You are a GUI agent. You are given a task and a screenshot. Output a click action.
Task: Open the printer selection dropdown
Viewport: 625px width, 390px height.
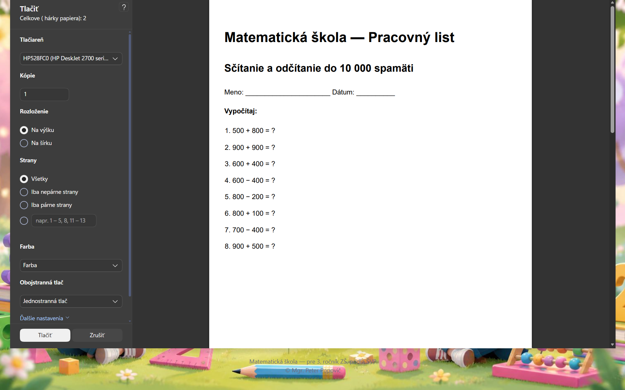click(x=71, y=59)
